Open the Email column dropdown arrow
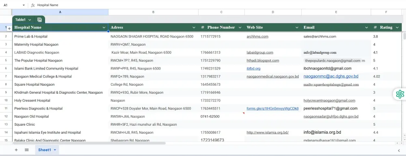 tap(367, 27)
